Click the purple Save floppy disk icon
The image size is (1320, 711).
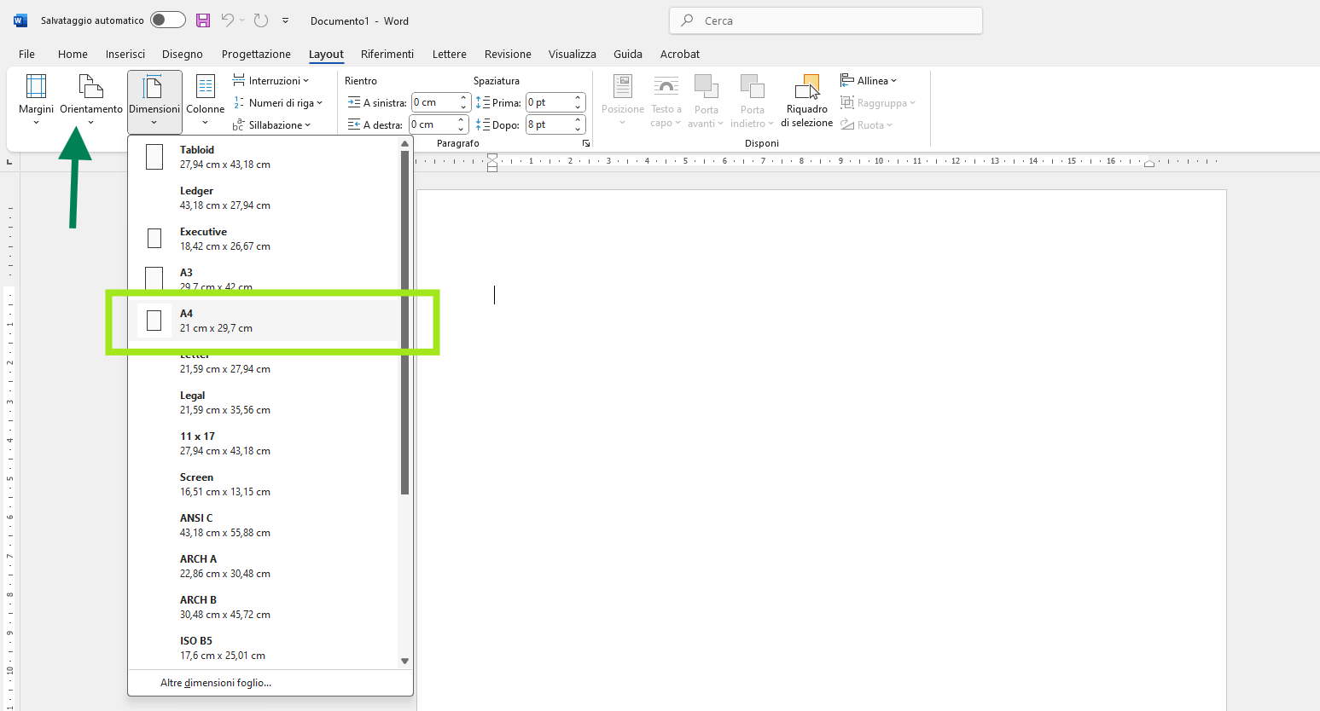pyautogui.click(x=203, y=20)
